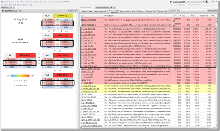The width and height of the screenshot is (220, 131).
Task: Click first chevron icon under price legend
Action: point(14,81)
